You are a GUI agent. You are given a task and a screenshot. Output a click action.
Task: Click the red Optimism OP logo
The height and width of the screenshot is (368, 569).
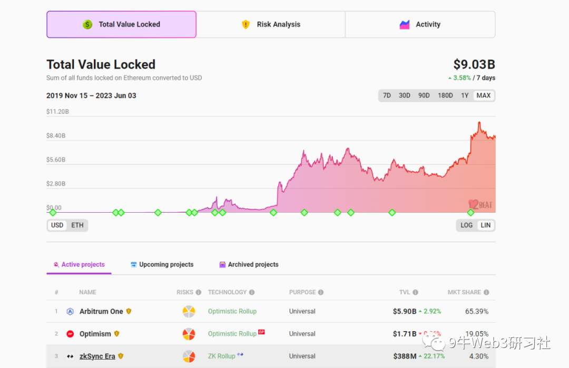[x=69, y=334]
